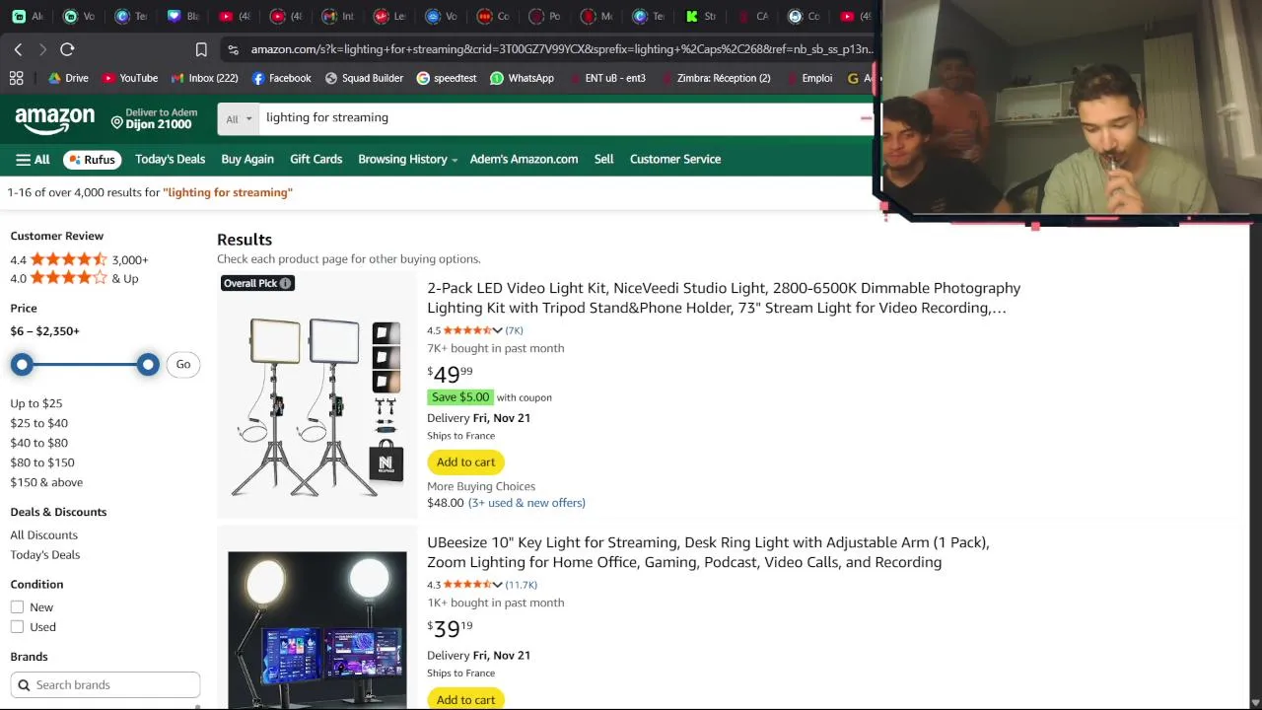Open the Facebook bookmark

coord(281,78)
